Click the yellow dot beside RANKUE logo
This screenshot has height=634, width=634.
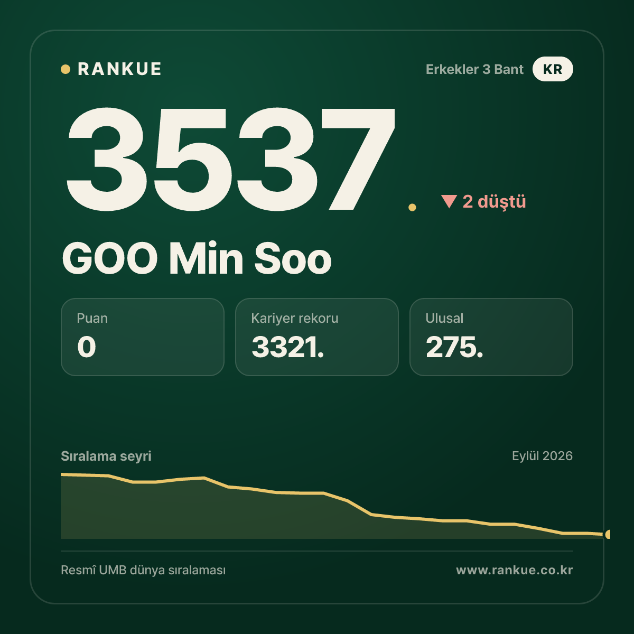(66, 69)
